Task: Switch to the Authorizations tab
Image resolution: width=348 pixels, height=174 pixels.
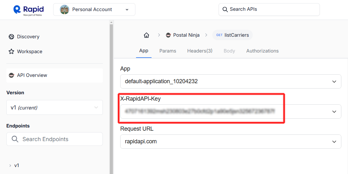Action: tap(262, 51)
